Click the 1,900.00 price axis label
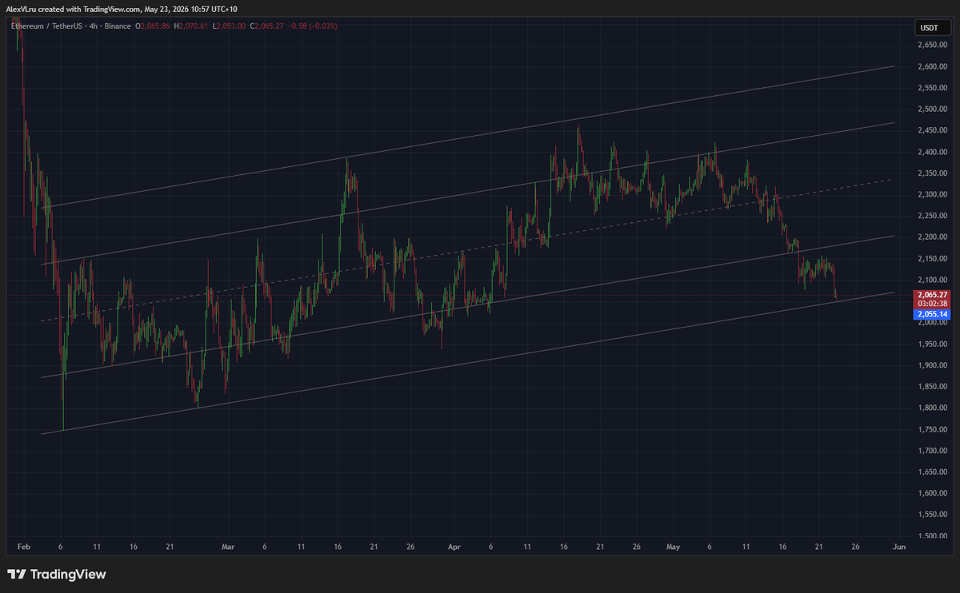 tap(932, 365)
